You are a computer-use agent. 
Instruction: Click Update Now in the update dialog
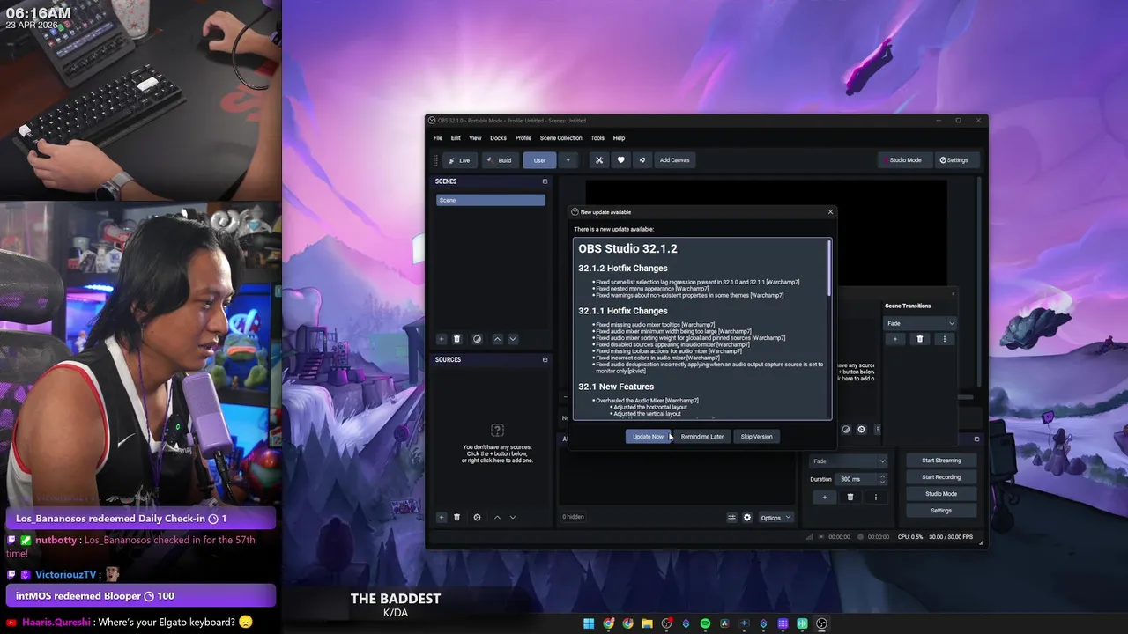tap(648, 437)
